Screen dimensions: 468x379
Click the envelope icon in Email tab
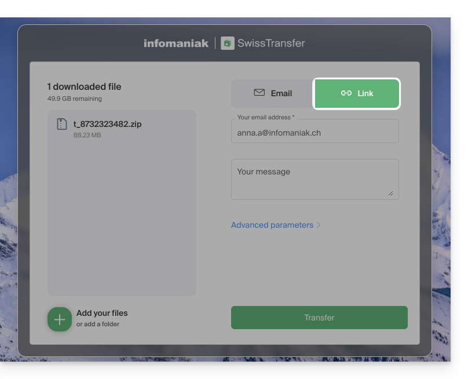[259, 93]
